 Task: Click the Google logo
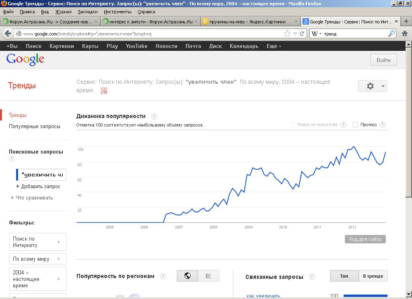coord(25,60)
